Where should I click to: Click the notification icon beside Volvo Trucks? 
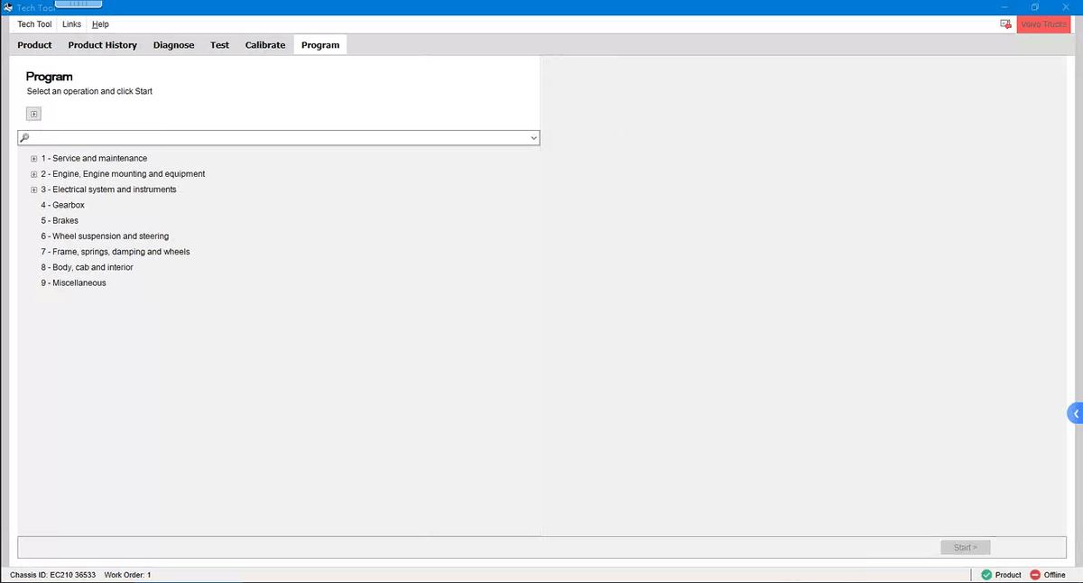click(1005, 24)
